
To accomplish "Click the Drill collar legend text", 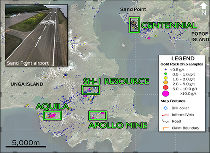I will pyautogui.click(x=180, y=108).
